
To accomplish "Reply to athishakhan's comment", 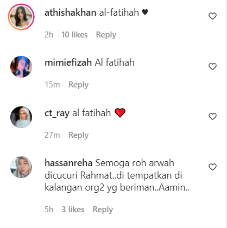I will [106, 35].
